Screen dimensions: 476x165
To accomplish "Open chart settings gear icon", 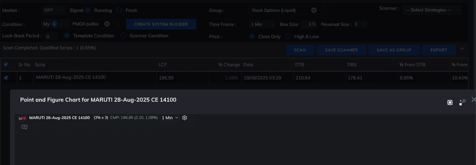I will (x=185, y=117).
